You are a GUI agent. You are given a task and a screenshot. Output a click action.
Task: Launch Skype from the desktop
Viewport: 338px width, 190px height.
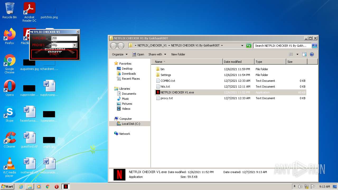(10, 114)
